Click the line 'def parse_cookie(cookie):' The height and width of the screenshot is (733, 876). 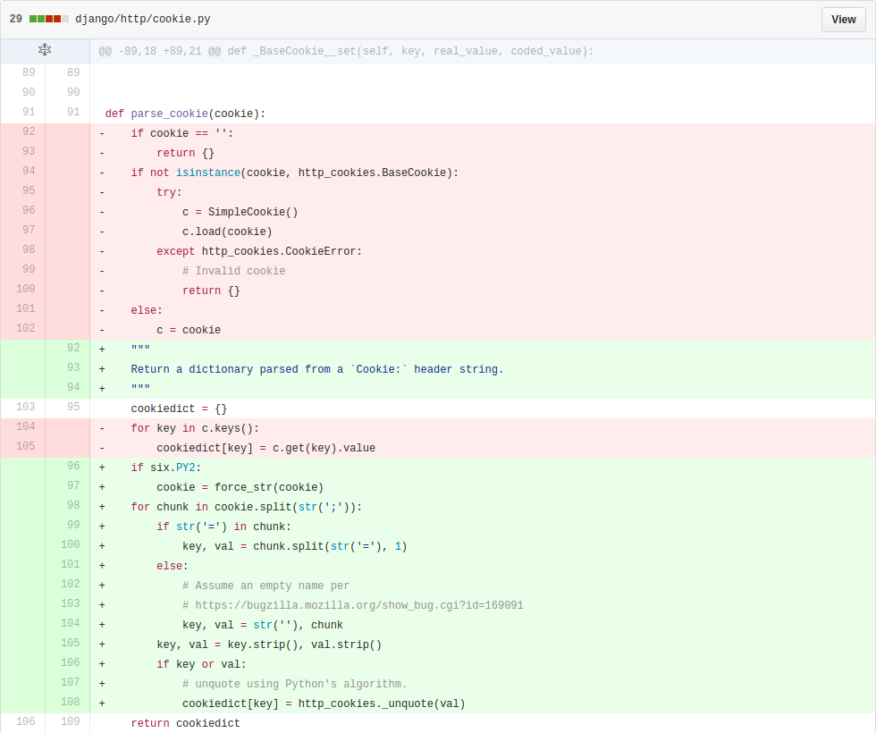click(x=186, y=114)
